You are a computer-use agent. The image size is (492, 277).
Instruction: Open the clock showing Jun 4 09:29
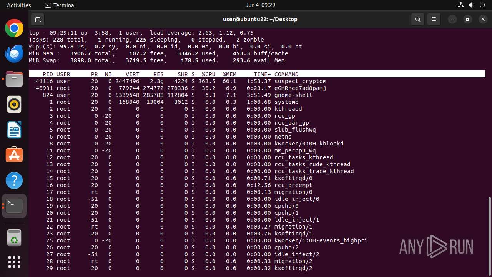260,5
